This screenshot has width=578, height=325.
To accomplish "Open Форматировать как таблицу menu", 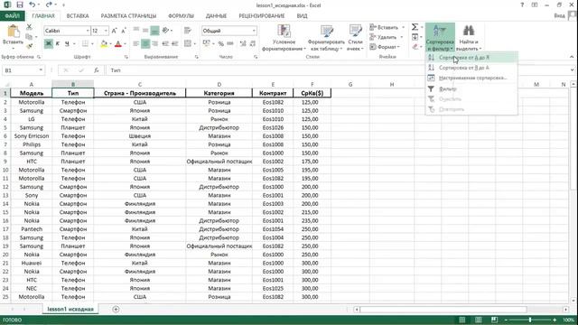I will click(x=326, y=38).
